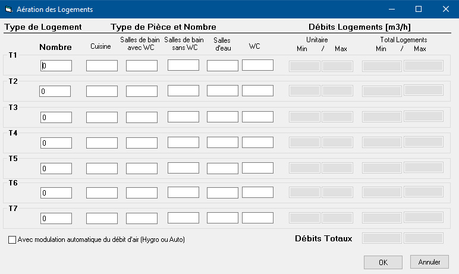Select the T5 Nombre input field
This screenshot has height=274, width=459.
point(56,168)
